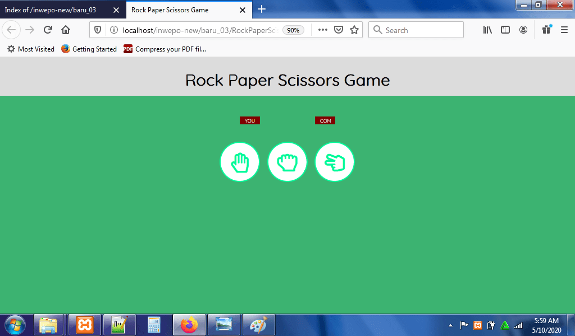Restore down the Firefox window
Viewport: 575px width, 336px height.
pyautogui.click(x=539, y=5)
